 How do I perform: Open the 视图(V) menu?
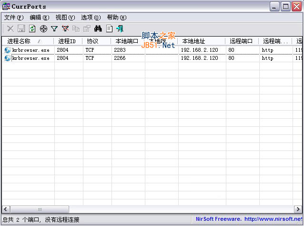pyautogui.click(x=65, y=18)
